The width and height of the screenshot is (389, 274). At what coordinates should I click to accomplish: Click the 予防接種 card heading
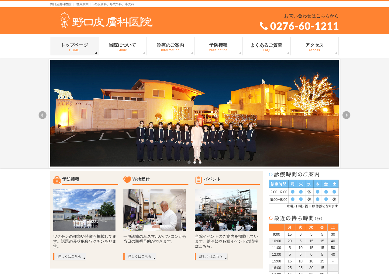pyautogui.click(x=71, y=179)
